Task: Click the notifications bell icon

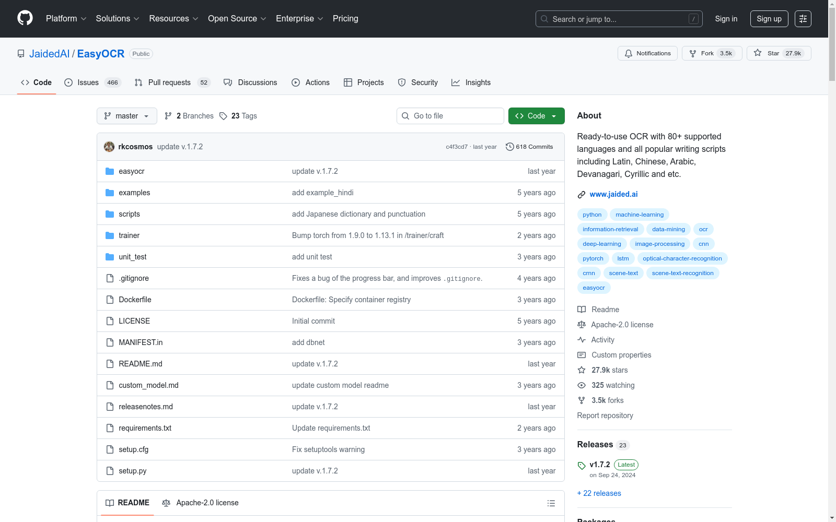Action: pos(629,53)
